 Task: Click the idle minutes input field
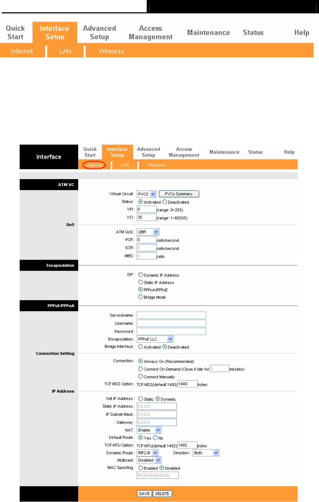coord(219,369)
